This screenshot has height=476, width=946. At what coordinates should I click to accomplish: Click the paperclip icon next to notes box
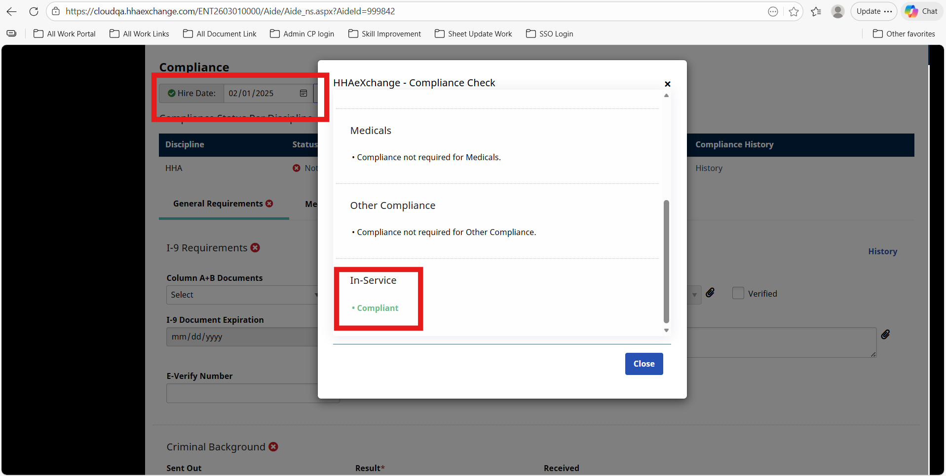[885, 335]
